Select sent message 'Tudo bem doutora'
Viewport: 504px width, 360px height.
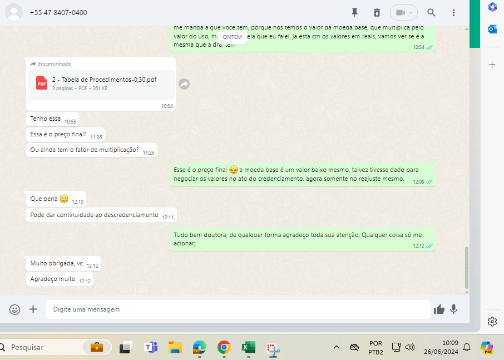pos(303,239)
